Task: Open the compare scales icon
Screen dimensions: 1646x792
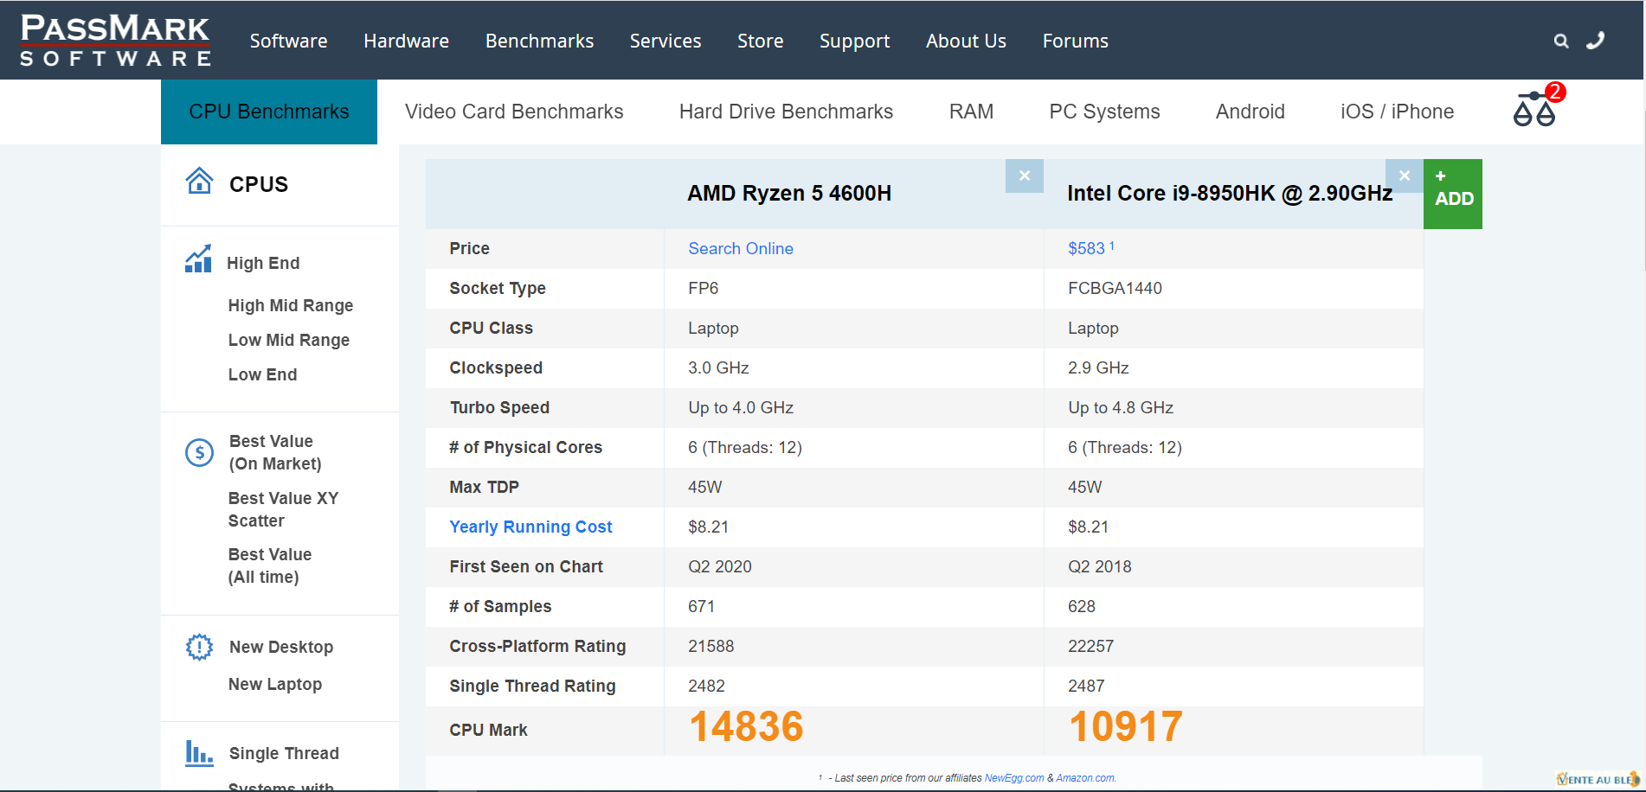Action: pos(1534,110)
